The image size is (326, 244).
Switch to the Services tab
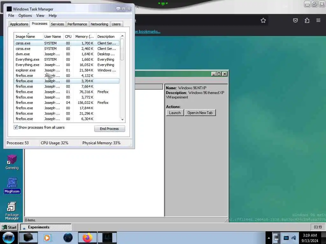(x=57, y=24)
